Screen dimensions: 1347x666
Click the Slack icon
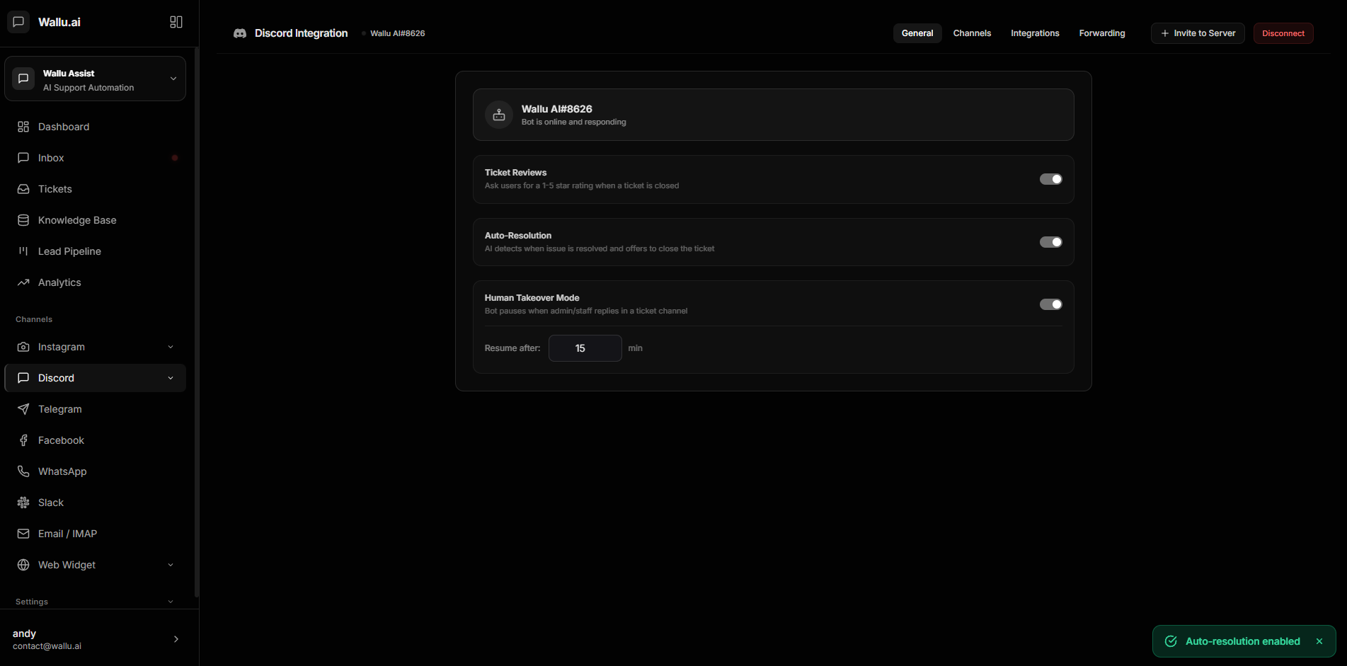pos(23,503)
